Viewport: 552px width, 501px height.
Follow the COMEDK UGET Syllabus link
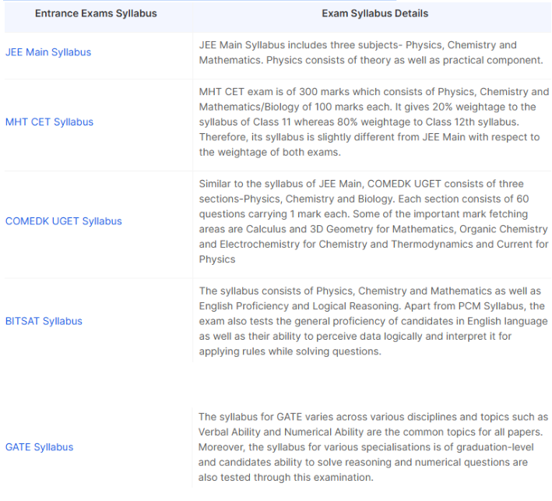click(63, 221)
